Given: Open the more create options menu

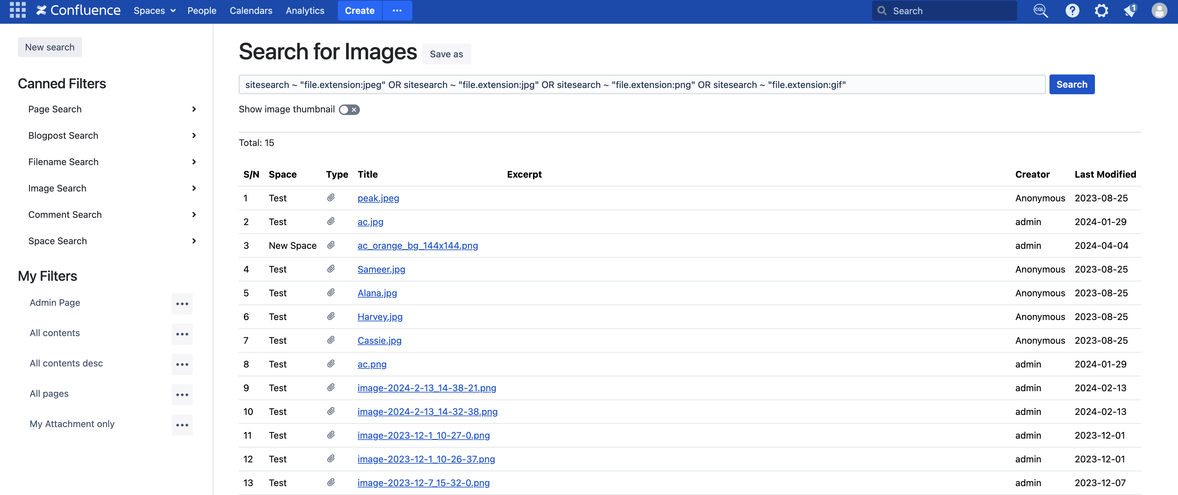Looking at the screenshot, I should [397, 11].
